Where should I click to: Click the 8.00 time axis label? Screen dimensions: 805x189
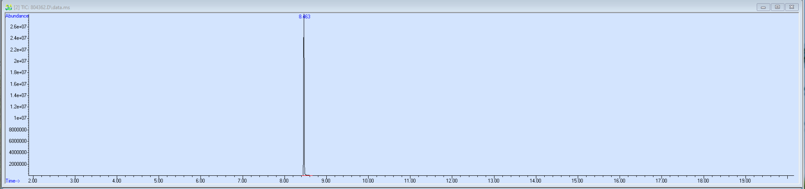(284, 181)
